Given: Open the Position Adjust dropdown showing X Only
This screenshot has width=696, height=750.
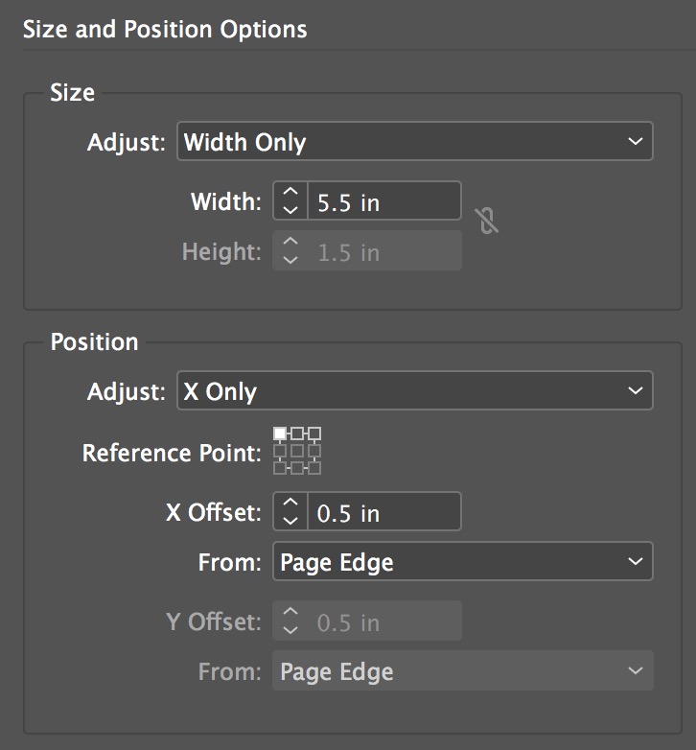Looking at the screenshot, I should point(415,390).
